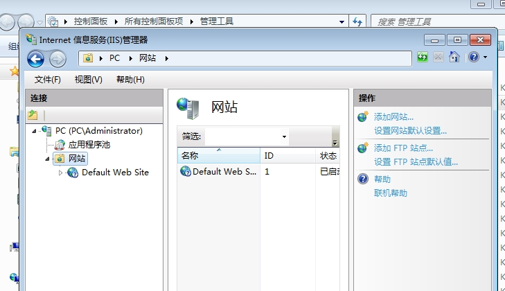The width and height of the screenshot is (505, 291).
Task: Select PC (PC\Administrator) in the tree
Action: click(99, 131)
